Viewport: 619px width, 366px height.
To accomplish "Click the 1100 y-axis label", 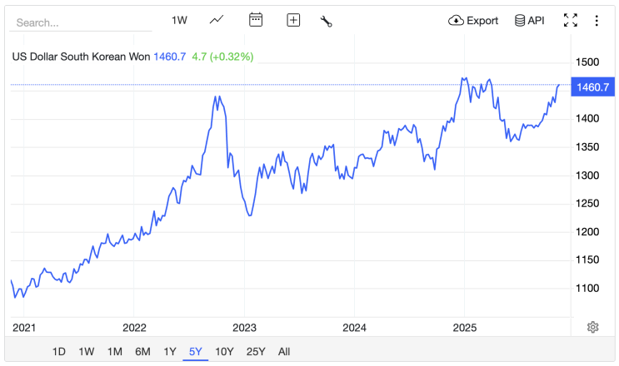I will [587, 289].
